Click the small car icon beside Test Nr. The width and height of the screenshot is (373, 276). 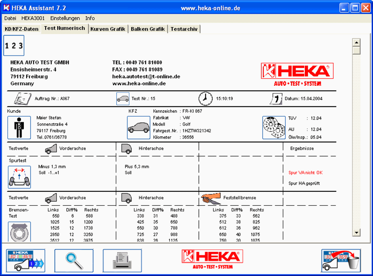(x=123, y=98)
